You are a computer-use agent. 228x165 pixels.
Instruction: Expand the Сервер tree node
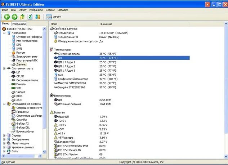click(4, 135)
